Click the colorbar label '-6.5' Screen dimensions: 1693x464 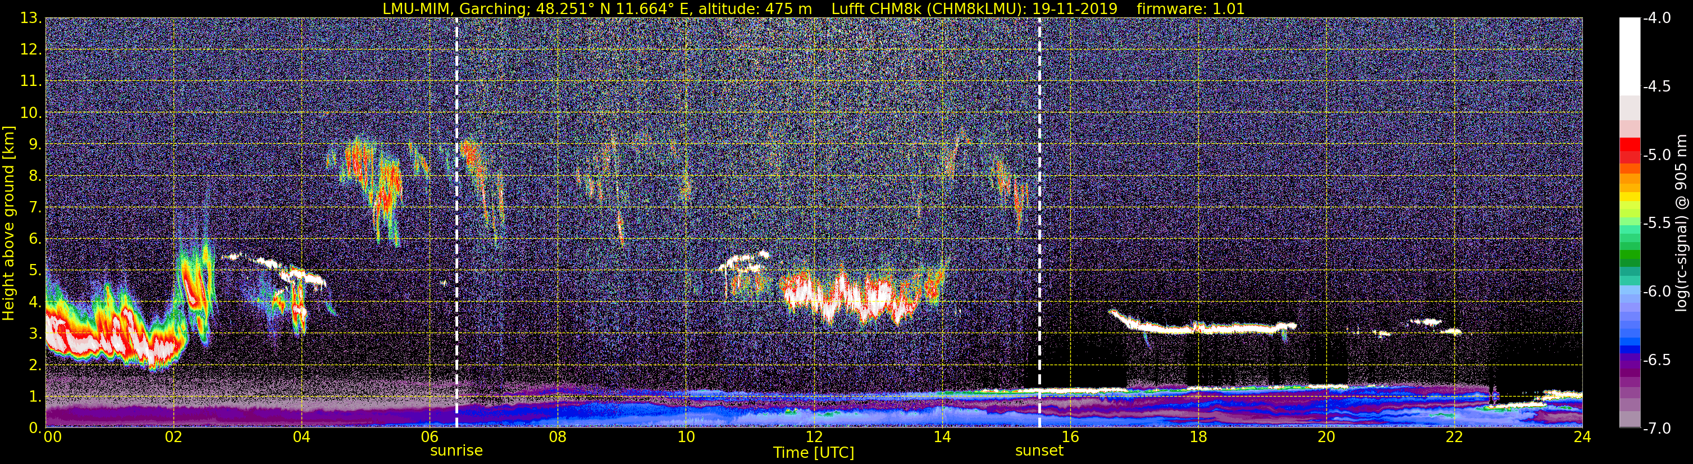(1657, 360)
